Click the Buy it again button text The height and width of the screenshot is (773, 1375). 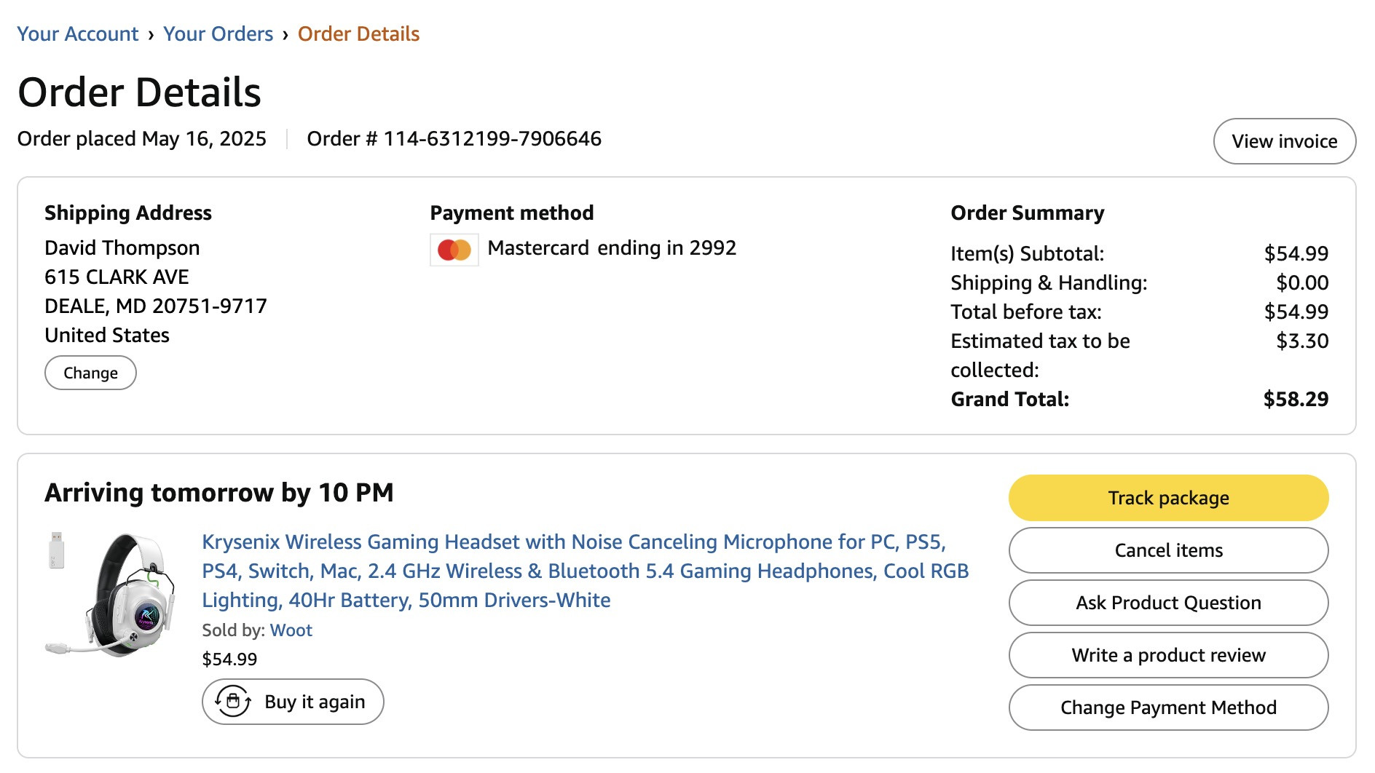315,702
